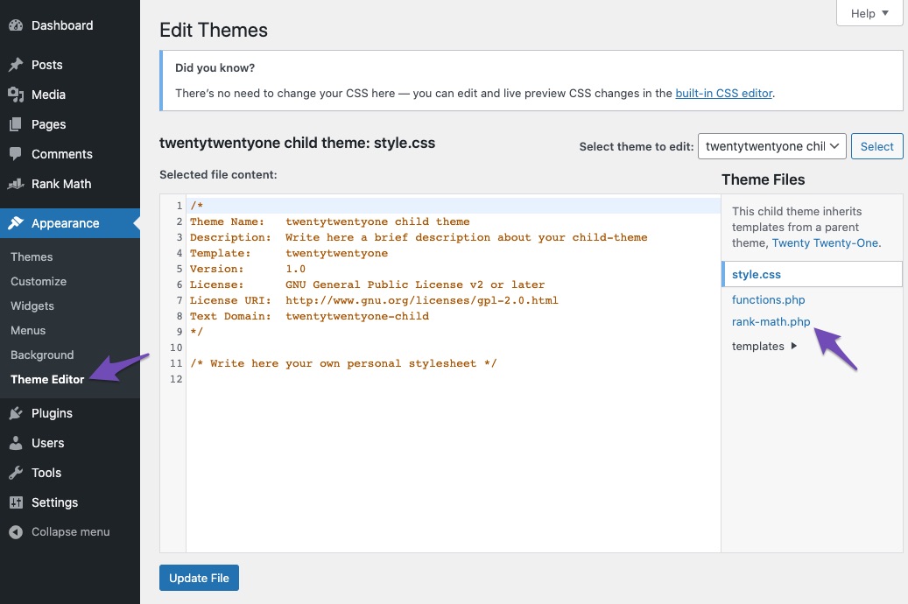Open Menus submenu item
This screenshot has height=604, width=908.
[28, 330]
